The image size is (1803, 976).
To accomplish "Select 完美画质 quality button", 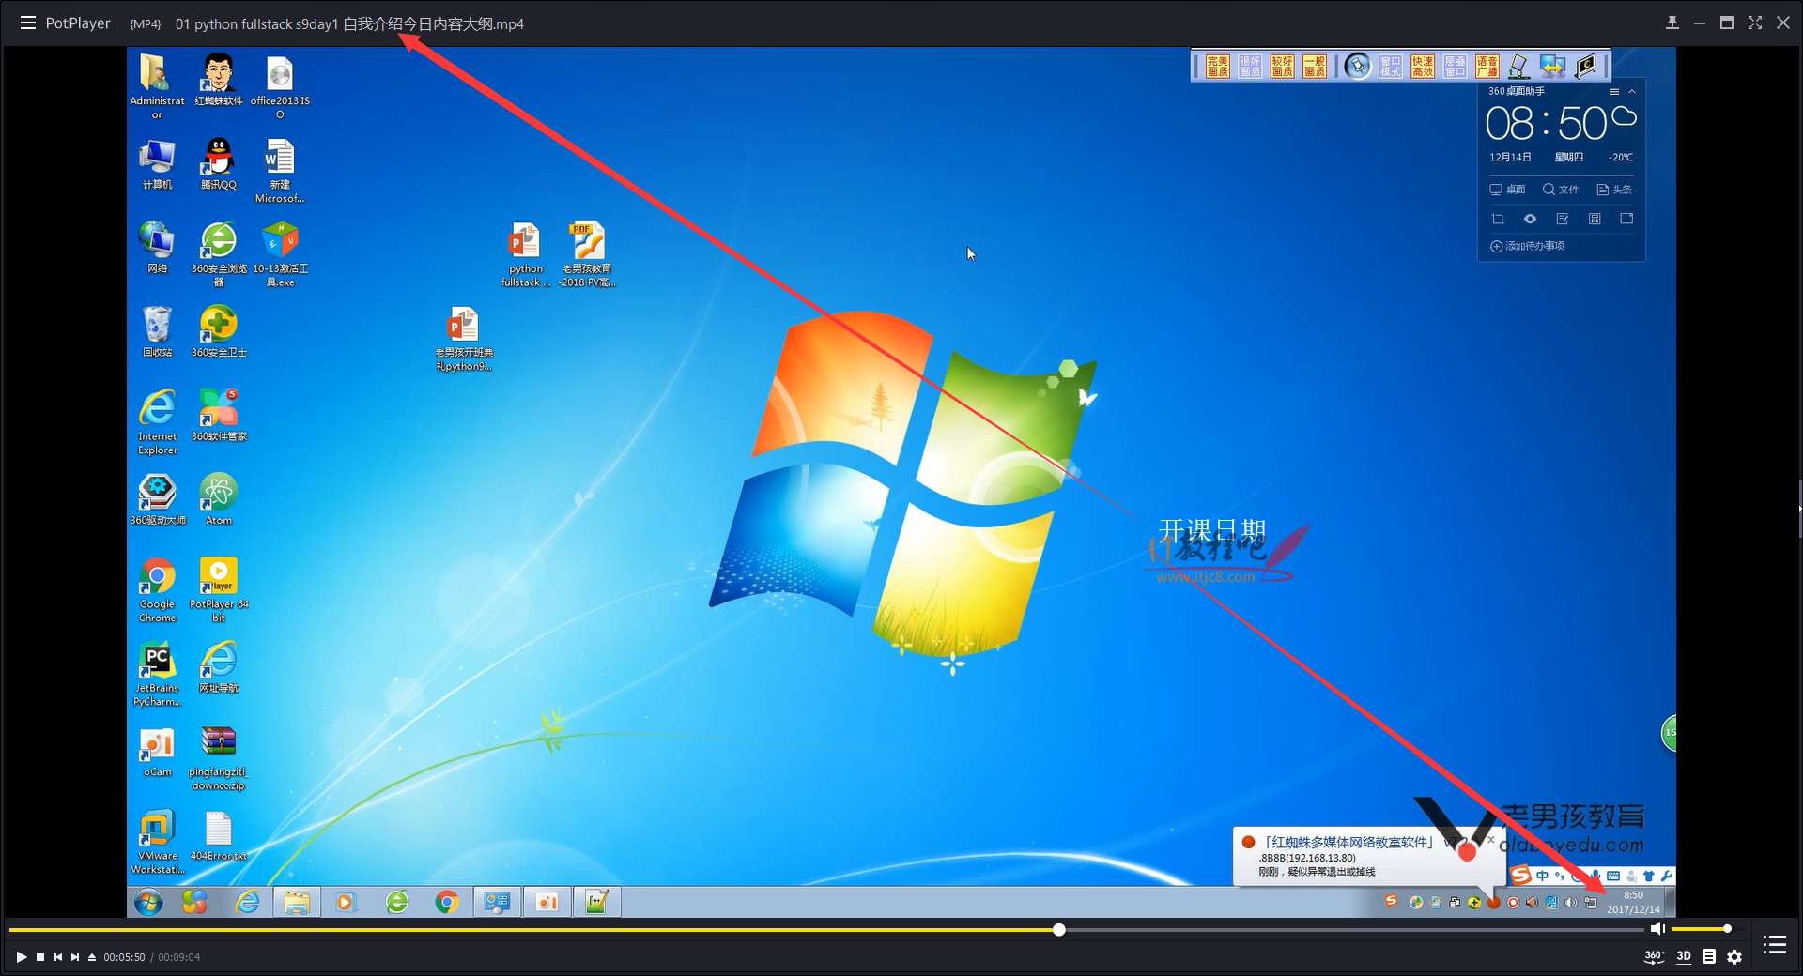I will click(1218, 66).
